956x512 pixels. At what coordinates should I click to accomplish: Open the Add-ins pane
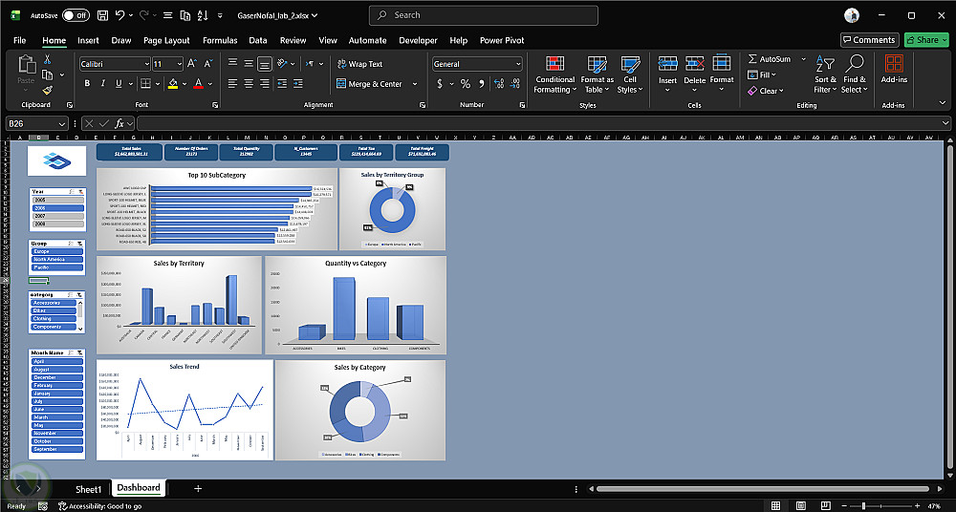(x=894, y=68)
